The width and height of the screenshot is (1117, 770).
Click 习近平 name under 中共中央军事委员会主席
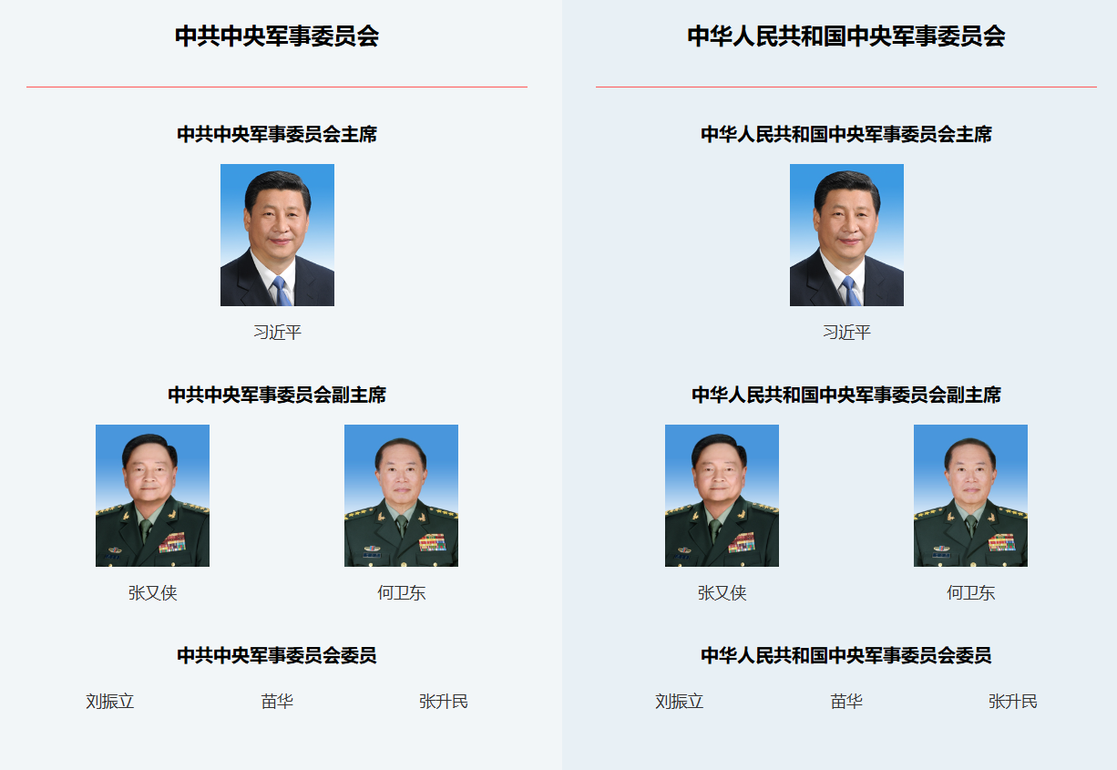click(x=277, y=333)
